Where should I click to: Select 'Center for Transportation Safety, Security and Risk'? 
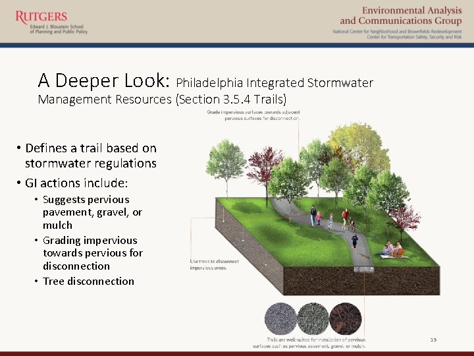click(414, 37)
